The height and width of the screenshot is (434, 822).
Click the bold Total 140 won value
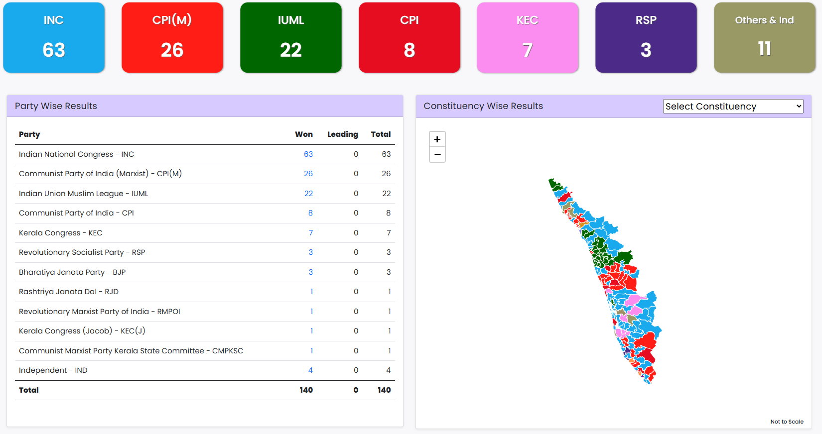pyautogui.click(x=306, y=390)
